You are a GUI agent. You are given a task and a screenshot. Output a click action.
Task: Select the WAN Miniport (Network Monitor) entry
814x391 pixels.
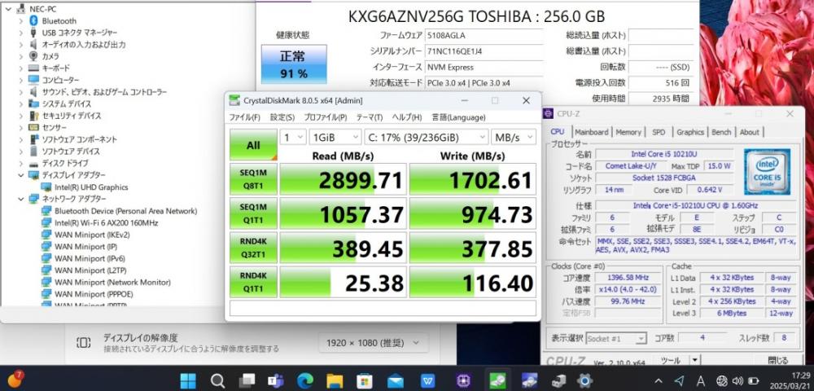(x=112, y=282)
